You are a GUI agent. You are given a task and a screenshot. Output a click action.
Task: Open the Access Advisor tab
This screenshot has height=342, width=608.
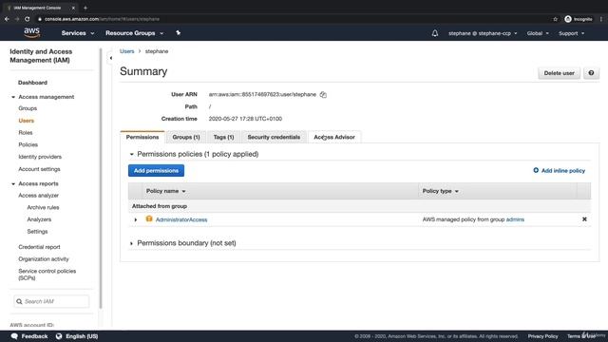[334, 137]
